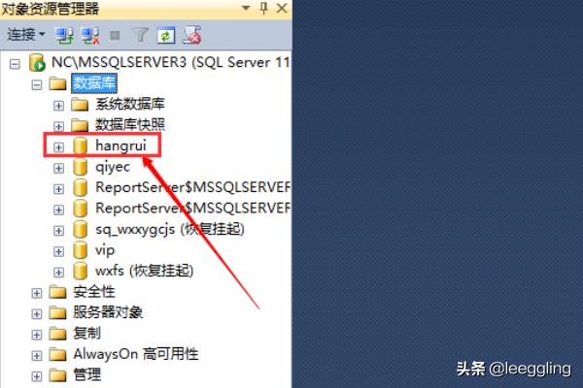The height and width of the screenshot is (388, 583).
Task: Toggle the panel auto-hide pin icon
Action: [x=263, y=8]
